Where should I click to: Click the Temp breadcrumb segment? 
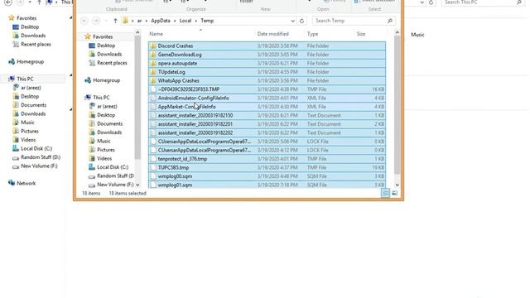click(x=207, y=21)
